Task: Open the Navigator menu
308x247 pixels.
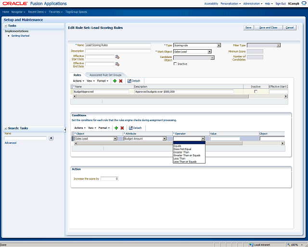Action: coord(18,12)
